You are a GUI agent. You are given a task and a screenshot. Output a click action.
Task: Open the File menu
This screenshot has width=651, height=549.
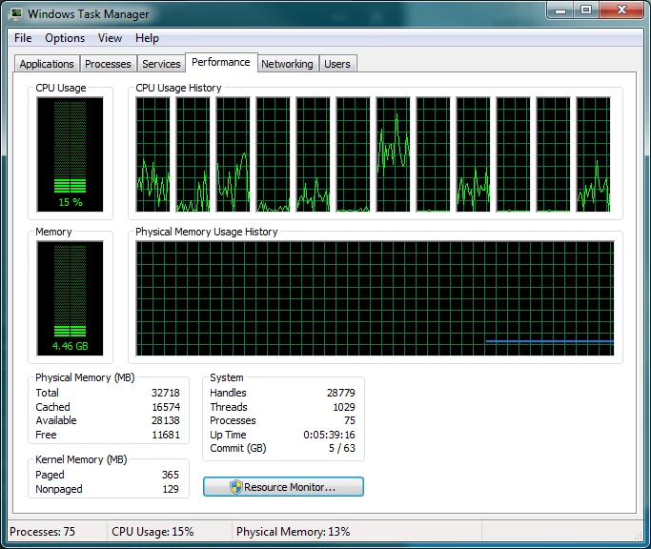23,38
